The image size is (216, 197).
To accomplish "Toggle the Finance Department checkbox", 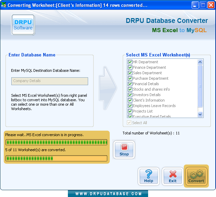I will click(130, 68).
